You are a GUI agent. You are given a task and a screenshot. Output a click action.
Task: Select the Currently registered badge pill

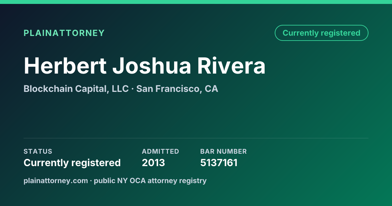[x=321, y=33]
